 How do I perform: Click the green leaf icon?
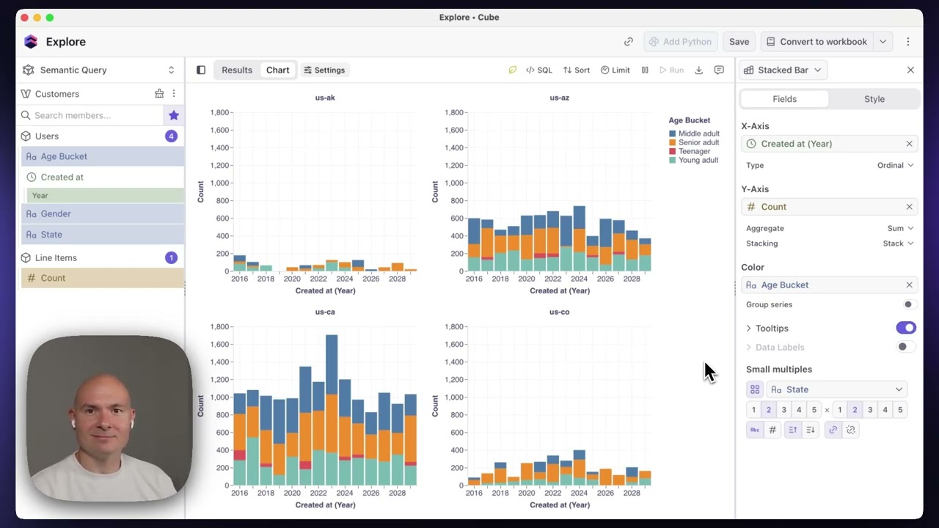513,70
